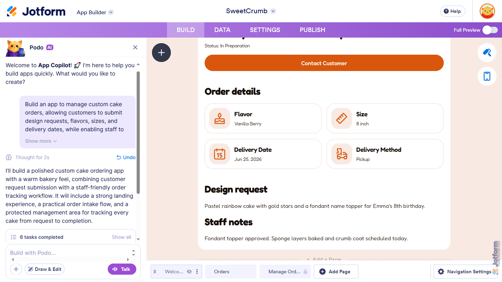Open Welcome page three-dot menu

pyautogui.click(x=197, y=272)
